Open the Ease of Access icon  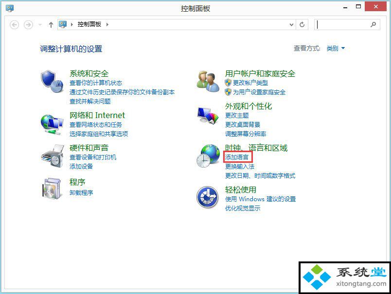(x=207, y=197)
